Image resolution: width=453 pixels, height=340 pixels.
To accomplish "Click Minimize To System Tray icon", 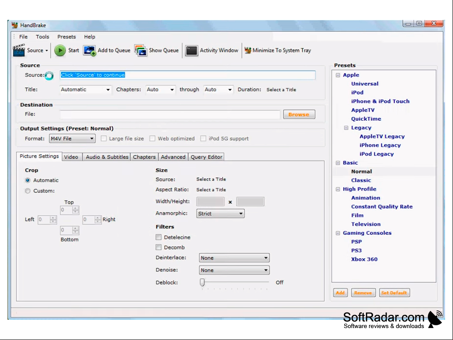I will [247, 50].
